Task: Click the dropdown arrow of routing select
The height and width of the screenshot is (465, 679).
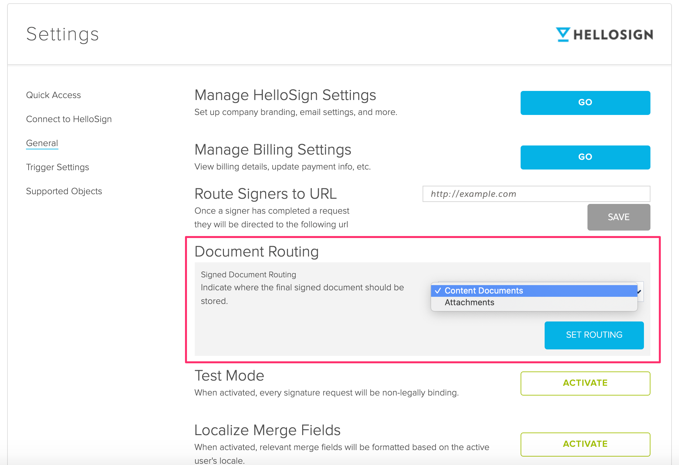Action: click(640, 292)
